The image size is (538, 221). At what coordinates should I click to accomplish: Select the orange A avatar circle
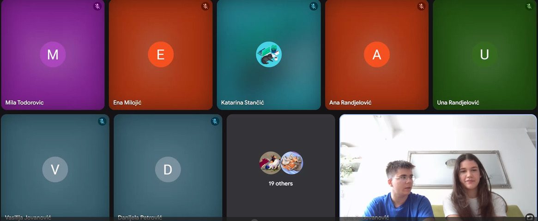tap(377, 54)
